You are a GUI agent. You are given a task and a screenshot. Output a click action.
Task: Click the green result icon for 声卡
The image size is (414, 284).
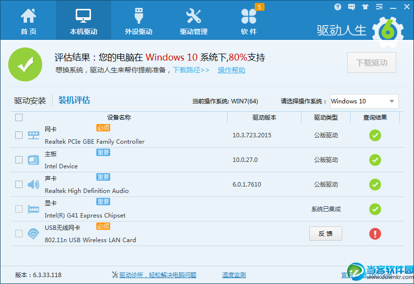click(375, 185)
